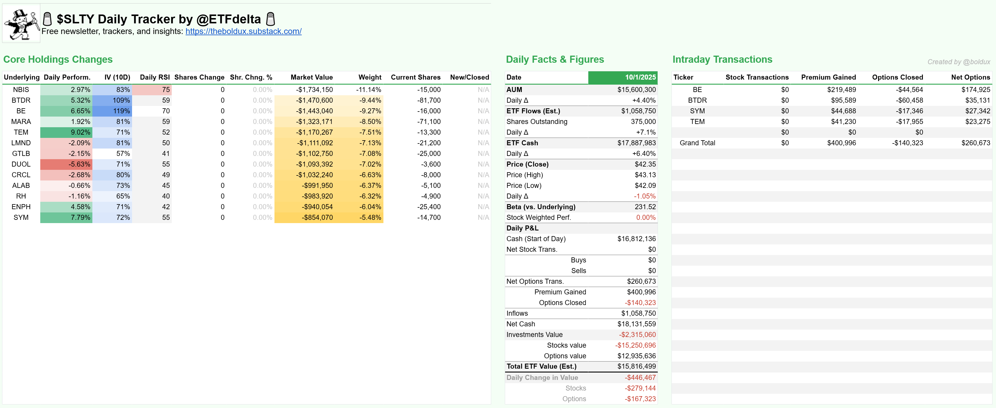
Task: Click the Monopoly man logo image
Action: point(21,24)
